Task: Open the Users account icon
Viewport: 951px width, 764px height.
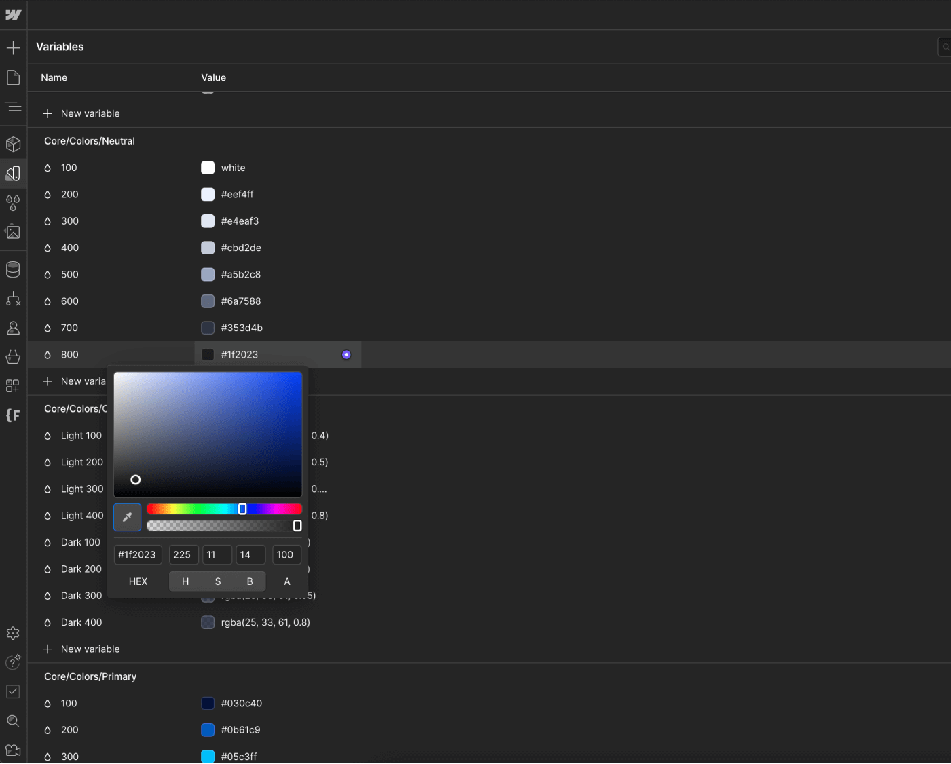Action: (x=13, y=328)
